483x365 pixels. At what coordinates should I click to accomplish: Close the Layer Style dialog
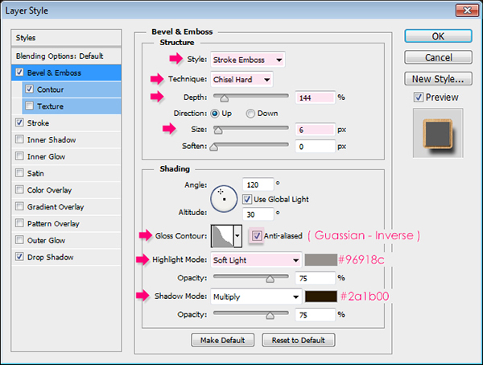[x=463, y=11]
